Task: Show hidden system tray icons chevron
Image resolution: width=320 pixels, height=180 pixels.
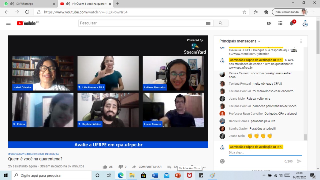Action: pyautogui.click(x=264, y=175)
